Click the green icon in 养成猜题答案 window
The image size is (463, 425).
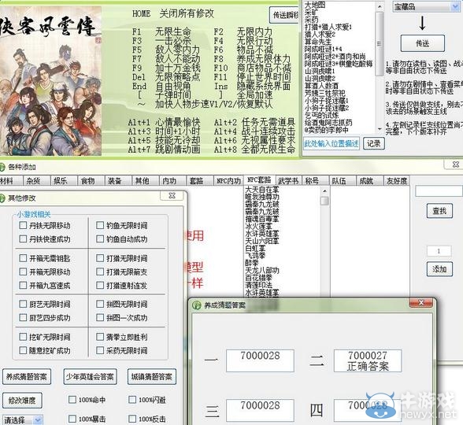pyautogui.click(x=197, y=305)
